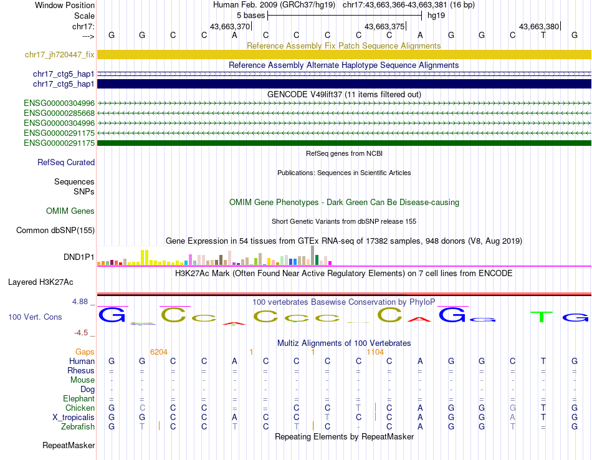The height and width of the screenshot is (460, 592).
Task: Open the OMIM Genes track label
Action: click(x=70, y=211)
